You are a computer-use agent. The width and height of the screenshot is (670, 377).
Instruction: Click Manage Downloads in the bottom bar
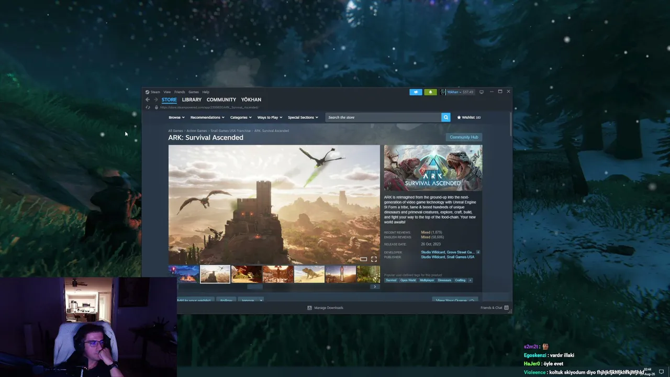coord(329,308)
